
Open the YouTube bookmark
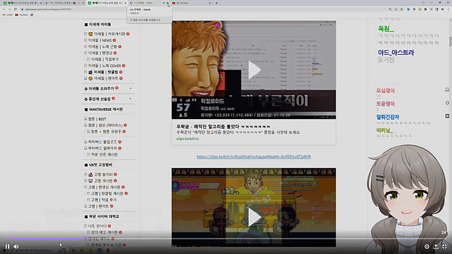21,15
